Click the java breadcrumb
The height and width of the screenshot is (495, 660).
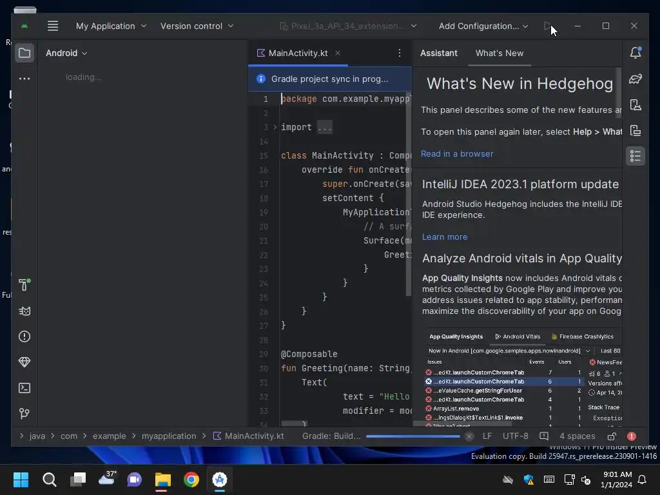tap(37, 436)
